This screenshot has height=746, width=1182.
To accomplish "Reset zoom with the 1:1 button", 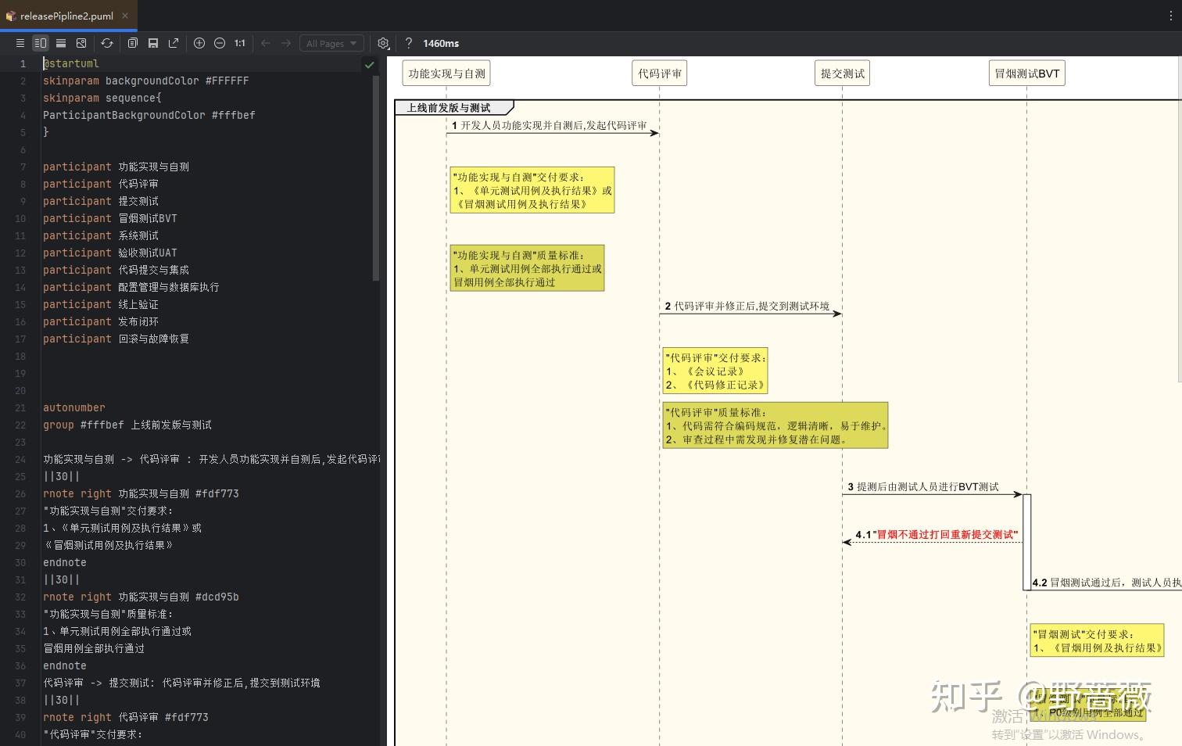I will pyautogui.click(x=239, y=43).
